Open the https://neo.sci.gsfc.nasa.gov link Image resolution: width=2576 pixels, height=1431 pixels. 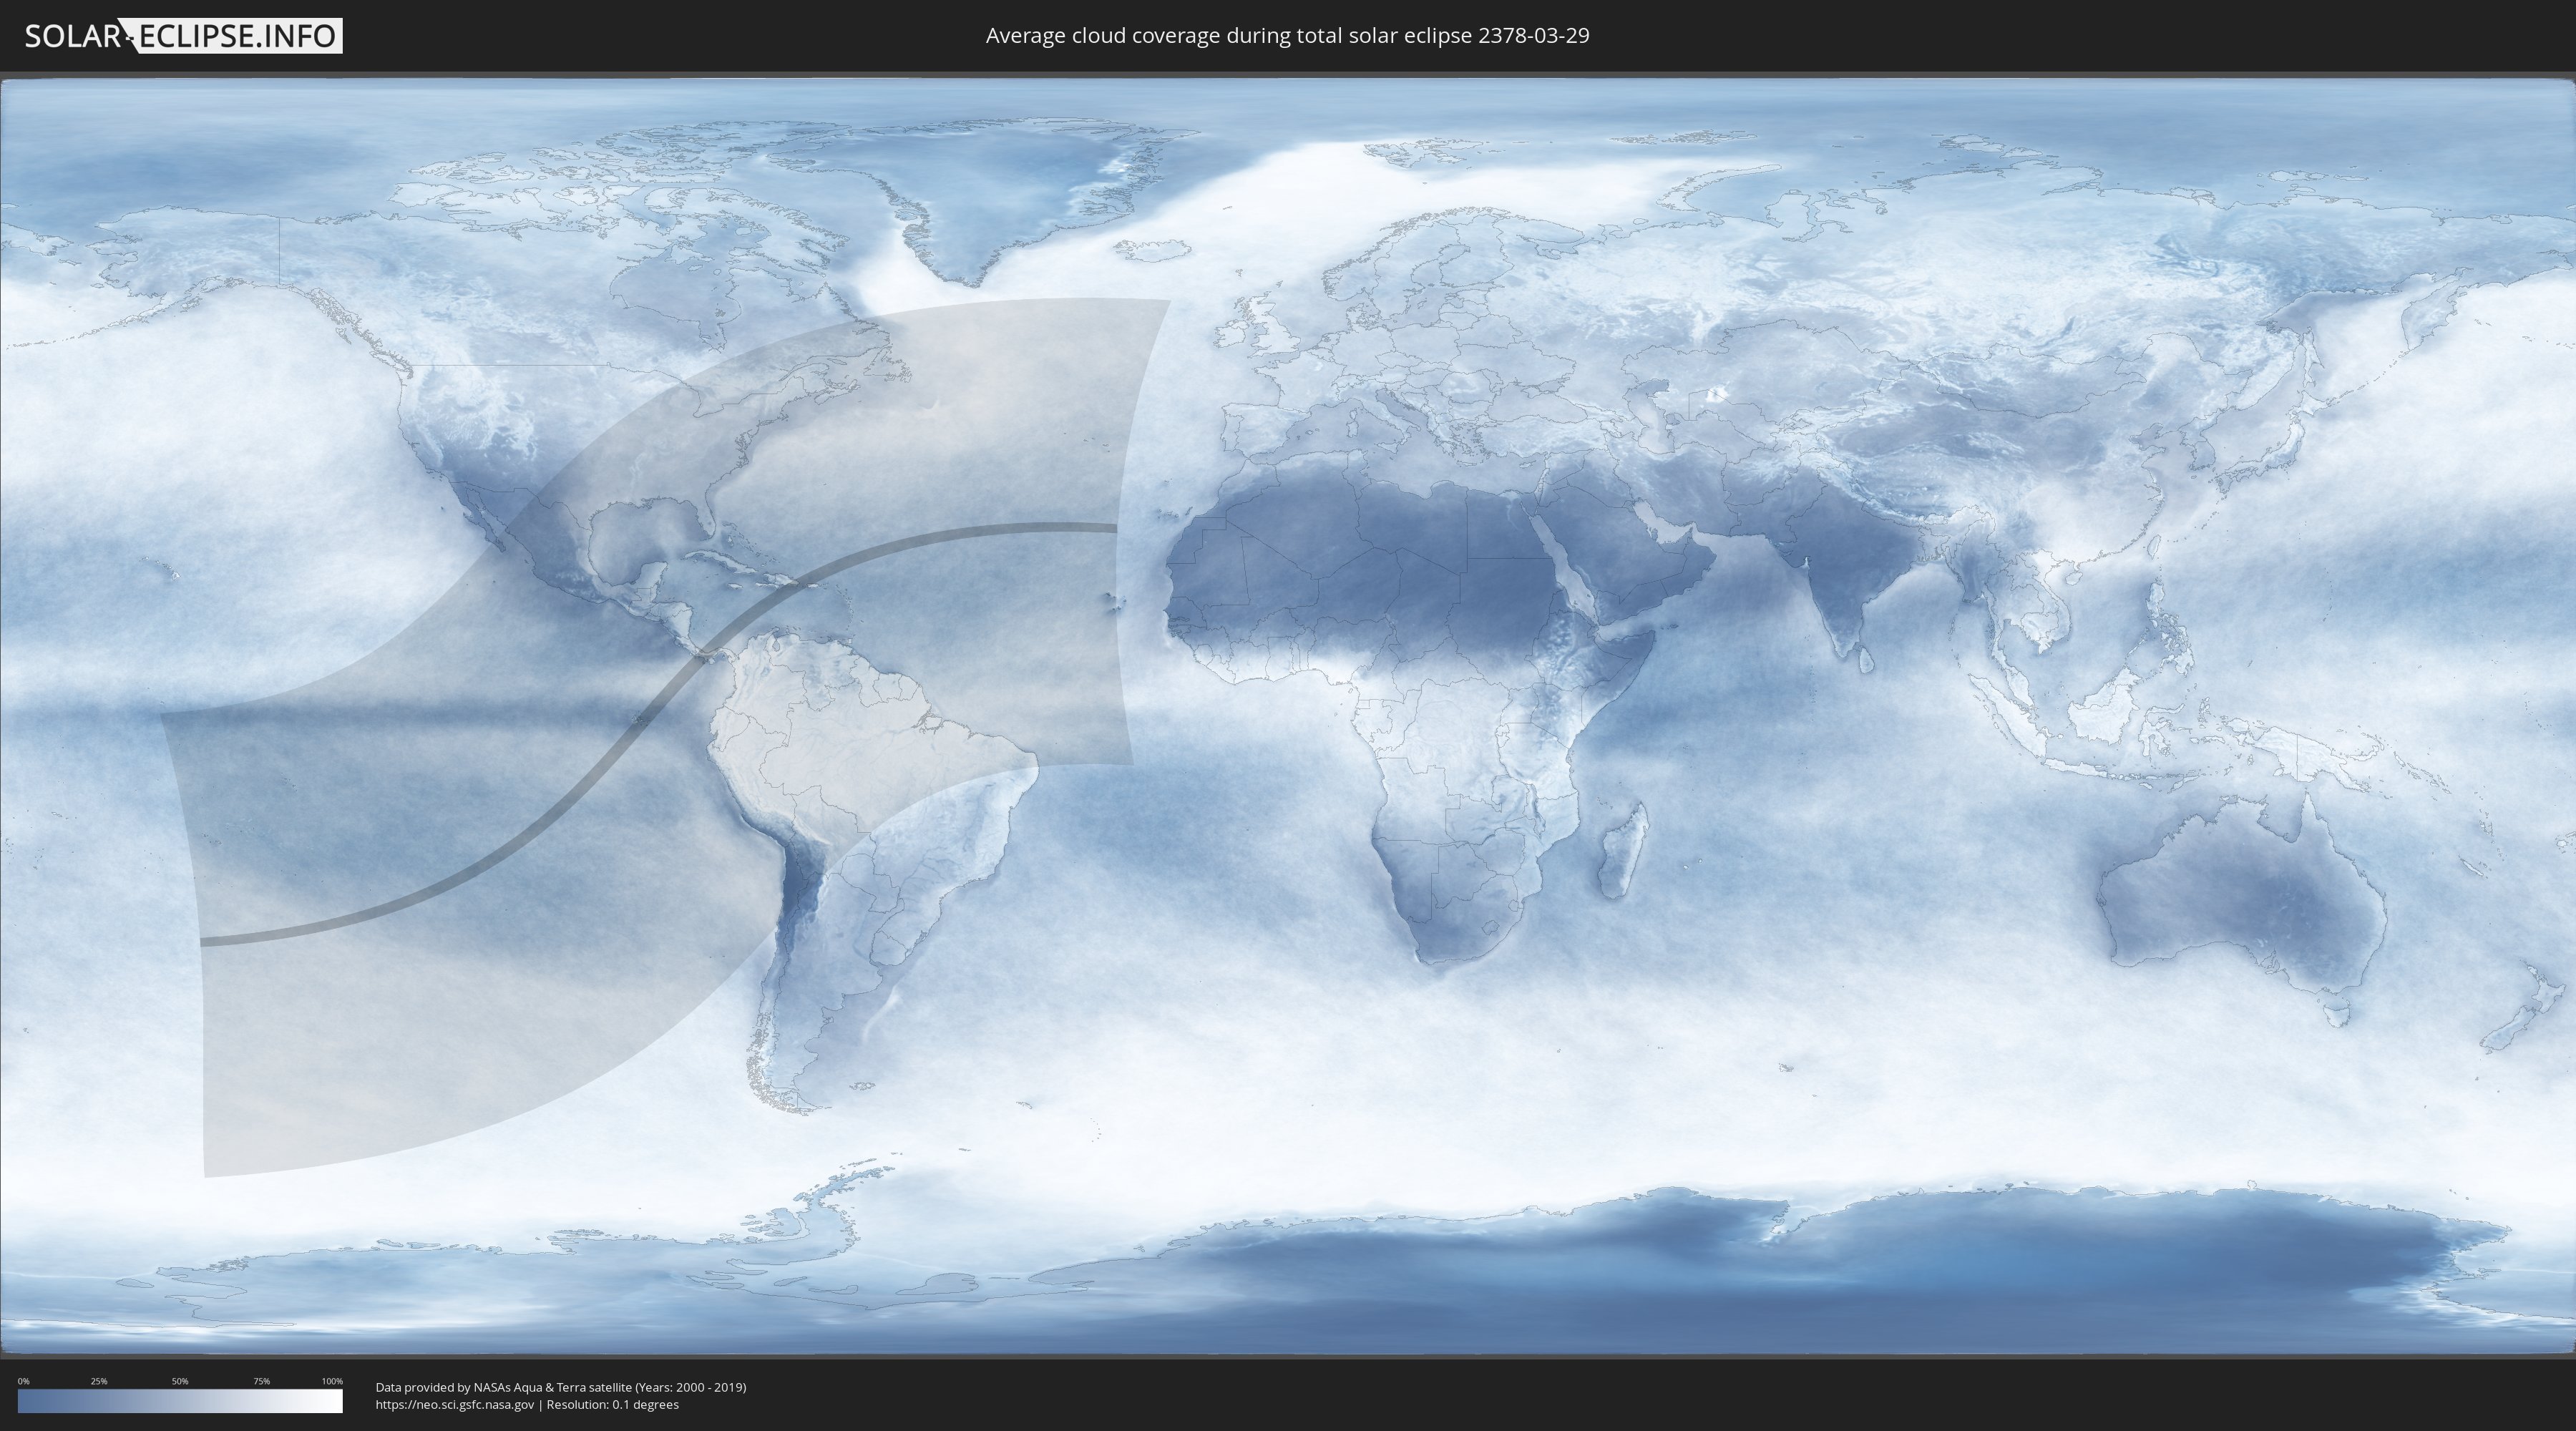(455, 1405)
